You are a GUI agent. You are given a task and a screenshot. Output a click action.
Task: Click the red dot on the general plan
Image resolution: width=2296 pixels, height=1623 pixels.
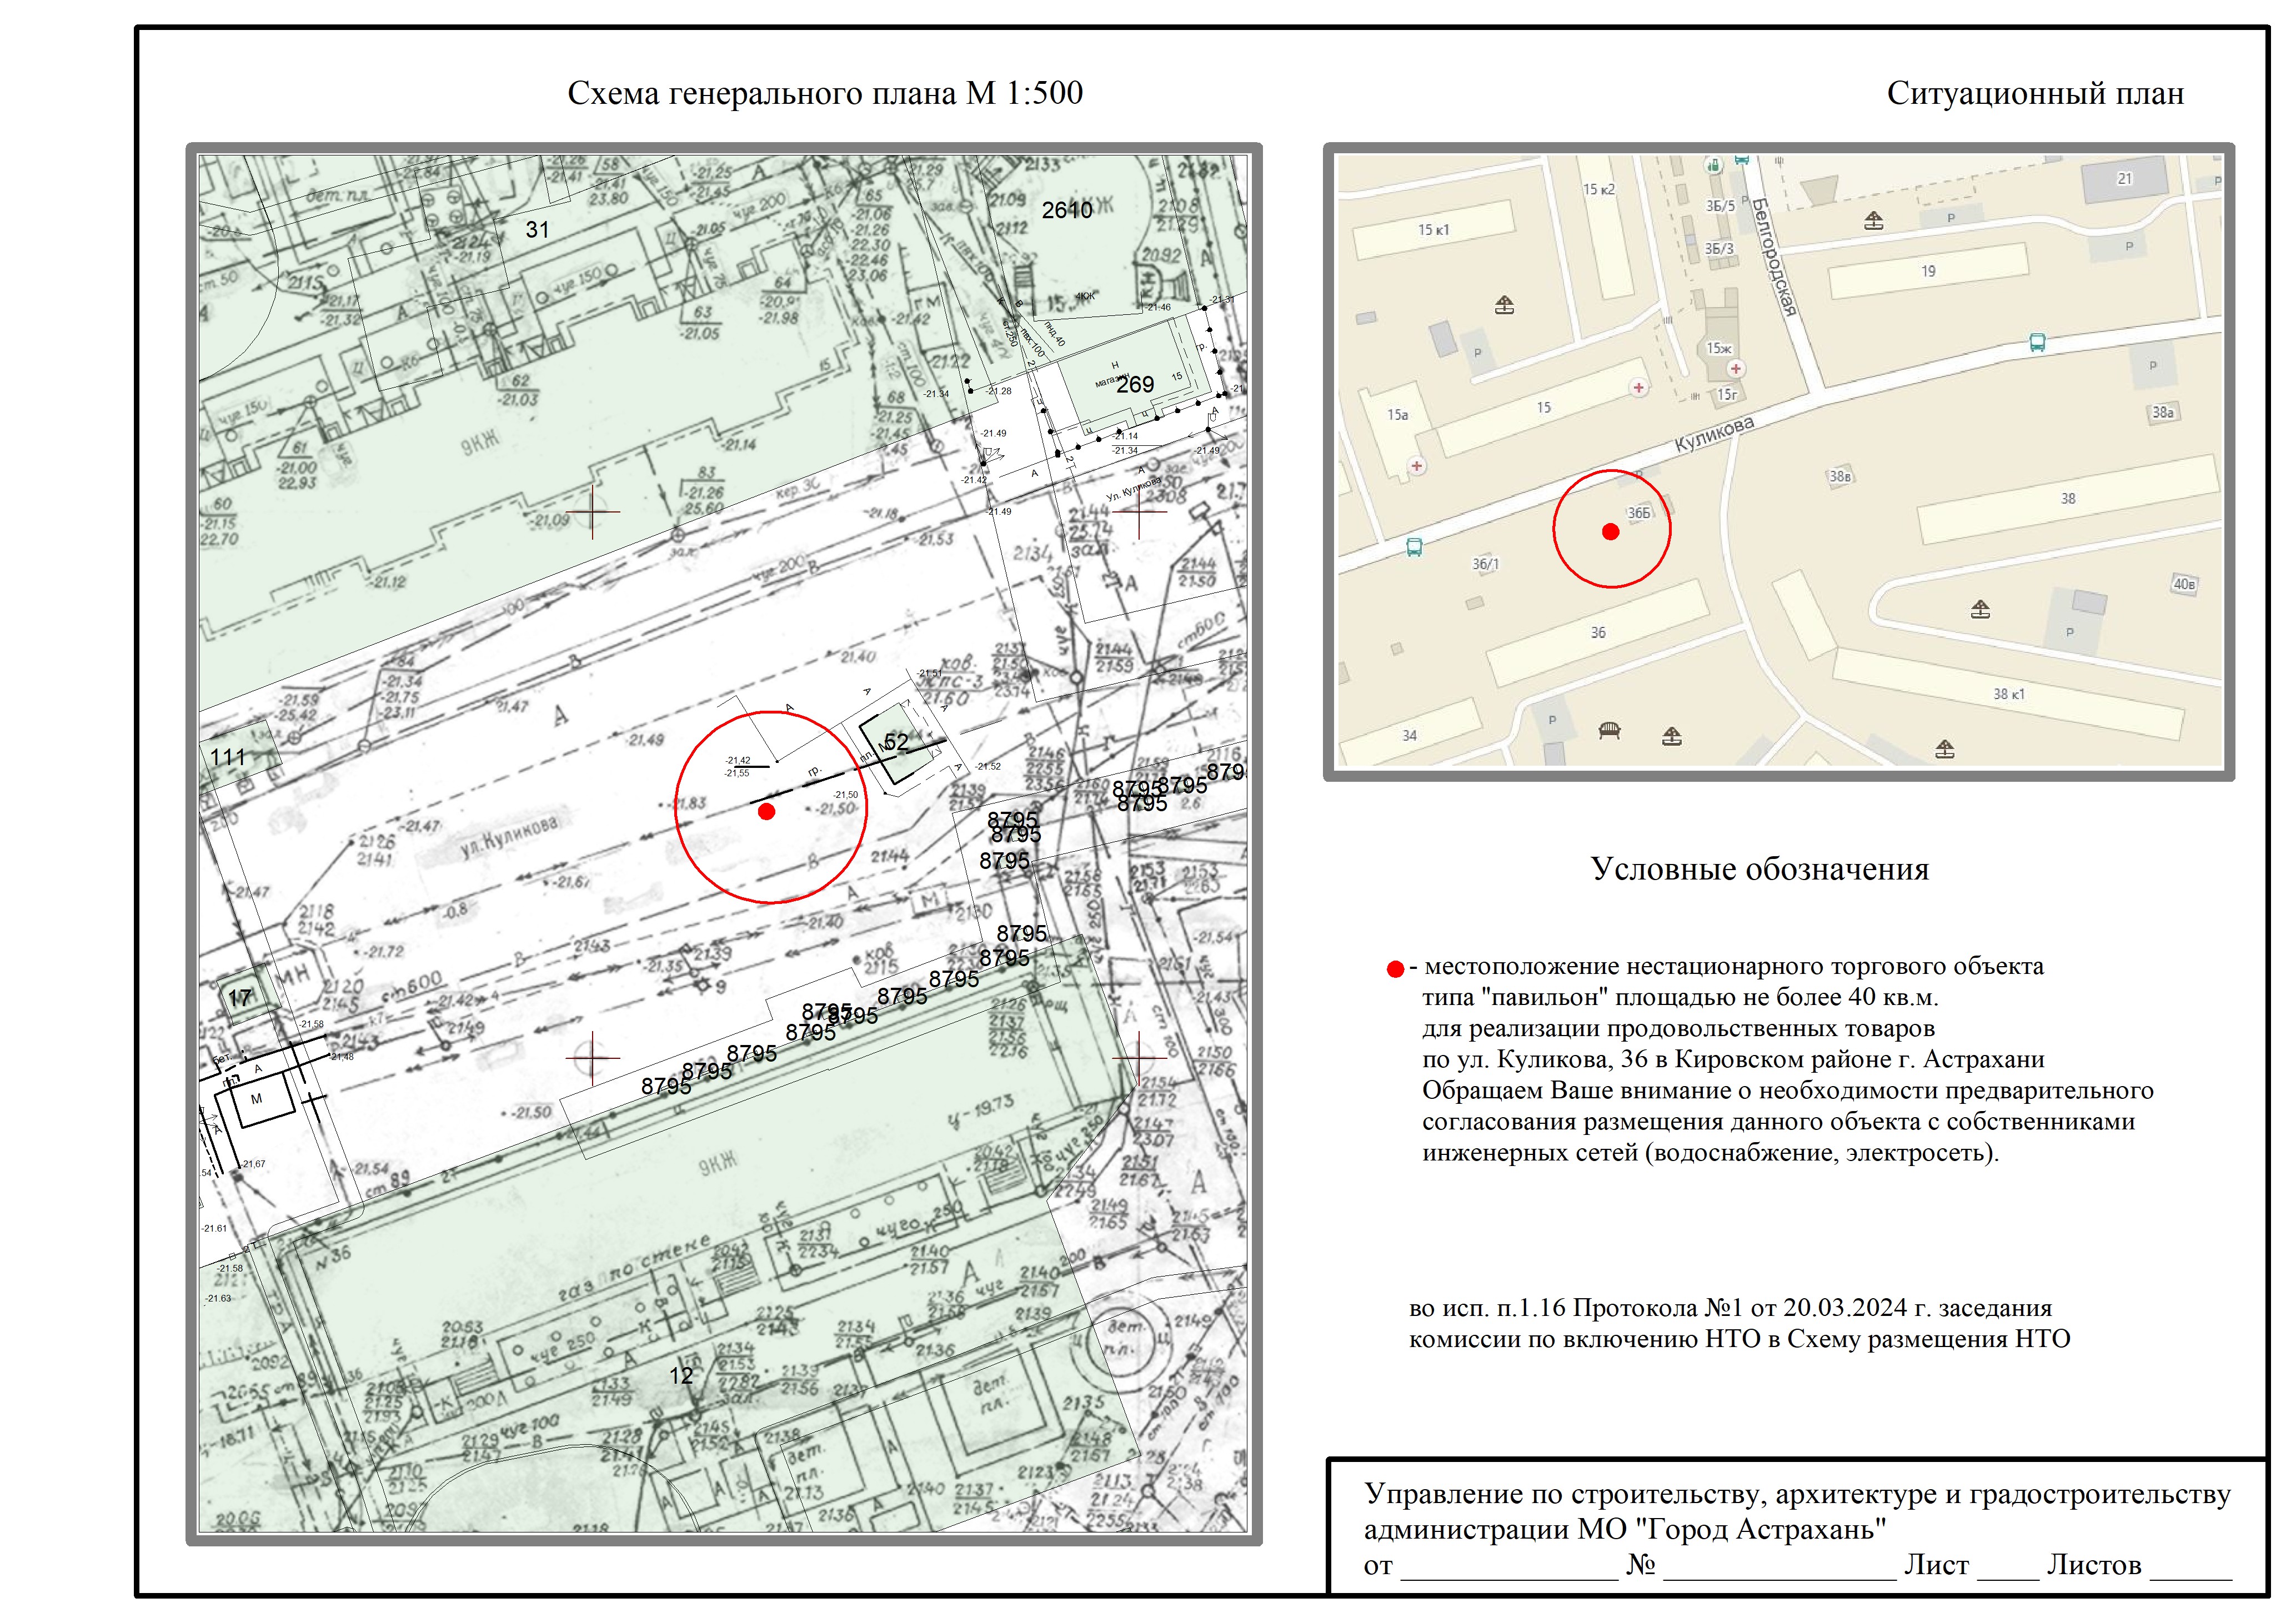767,812
